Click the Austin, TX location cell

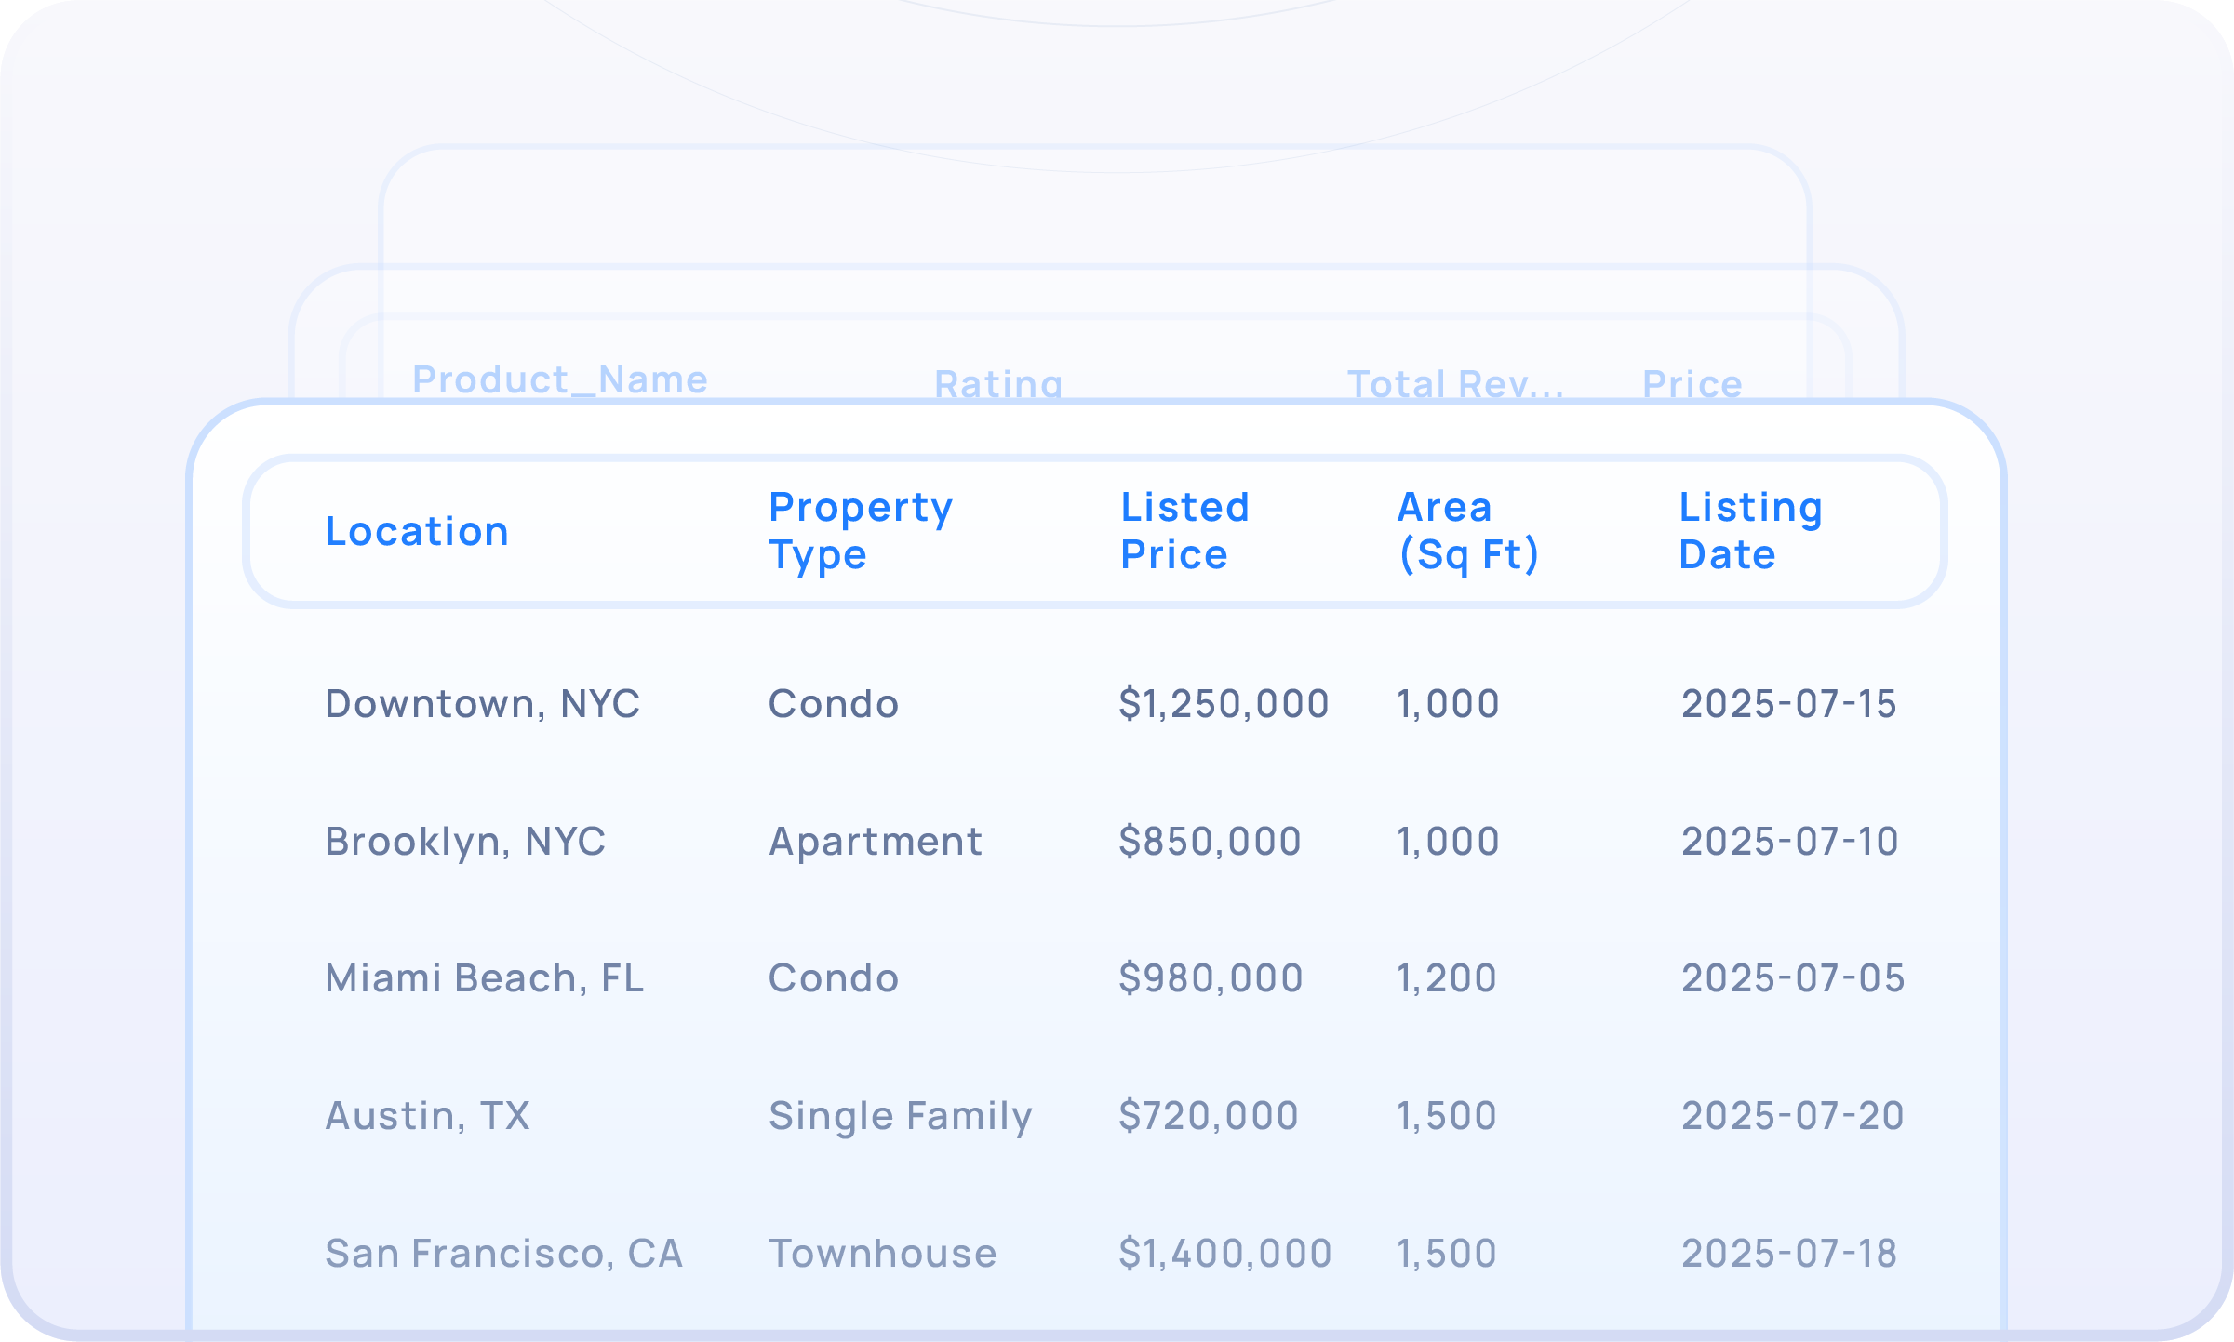pos(427,1116)
